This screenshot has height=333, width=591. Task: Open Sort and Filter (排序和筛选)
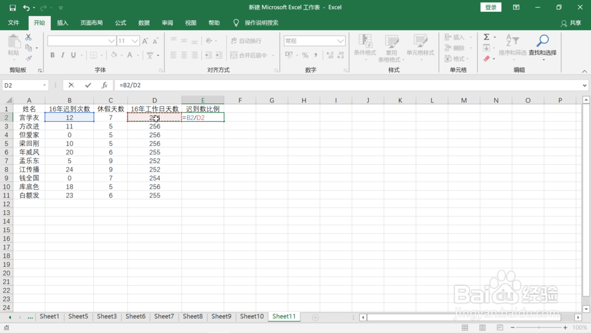pos(512,47)
